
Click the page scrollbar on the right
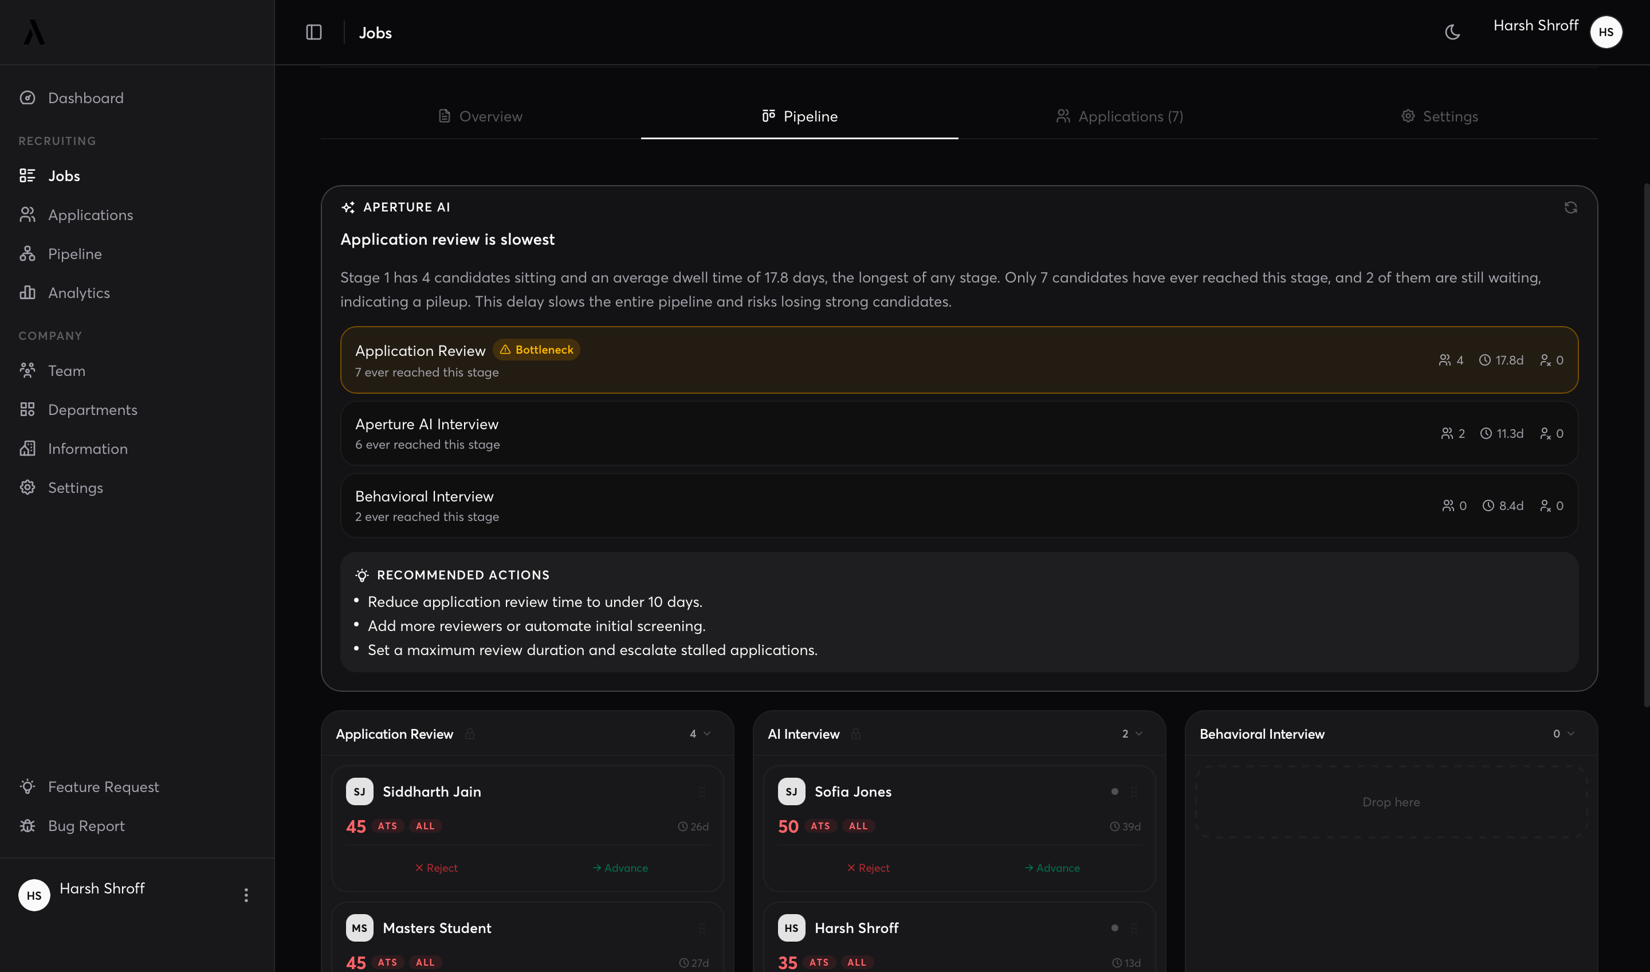1646,445
